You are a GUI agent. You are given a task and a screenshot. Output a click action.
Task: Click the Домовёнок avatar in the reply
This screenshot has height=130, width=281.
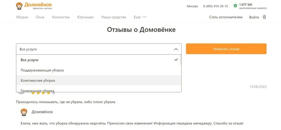tap(24, 112)
